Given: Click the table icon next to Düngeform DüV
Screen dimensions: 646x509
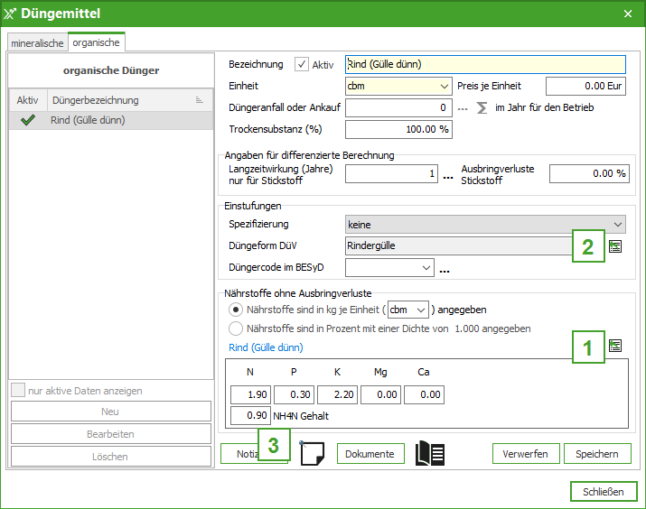Looking at the screenshot, I should tap(615, 246).
